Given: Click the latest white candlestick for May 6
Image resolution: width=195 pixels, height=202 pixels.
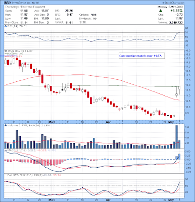Looking at the screenshot, I should pos(179,88).
